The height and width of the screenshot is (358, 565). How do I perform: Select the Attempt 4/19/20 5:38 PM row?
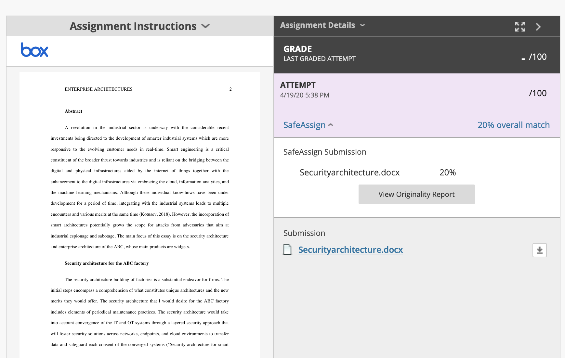[417, 90]
